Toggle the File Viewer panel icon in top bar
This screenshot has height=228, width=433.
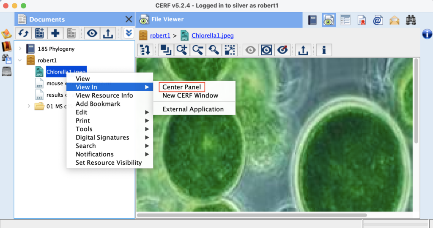click(329, 20)
